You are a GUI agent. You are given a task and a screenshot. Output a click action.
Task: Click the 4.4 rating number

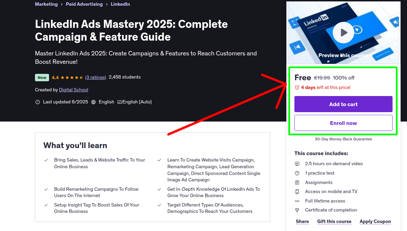(x=55, y=78)
